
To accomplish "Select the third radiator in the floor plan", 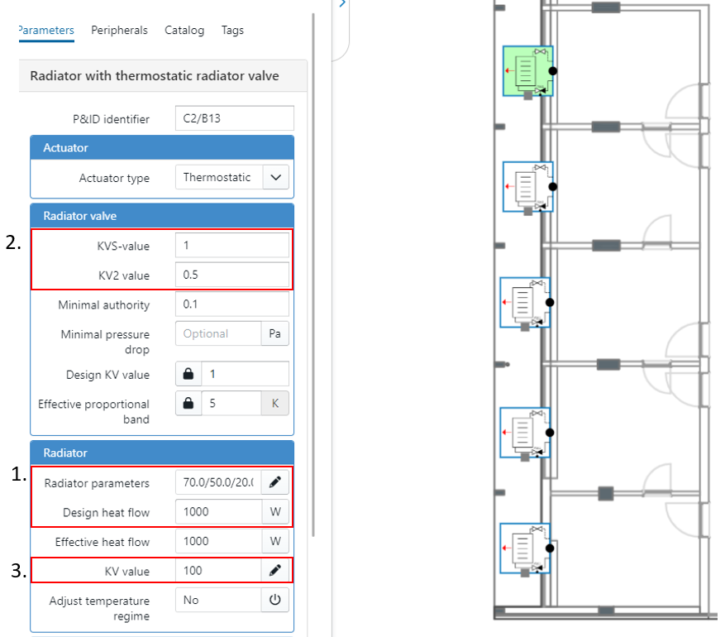I will 526,303.
